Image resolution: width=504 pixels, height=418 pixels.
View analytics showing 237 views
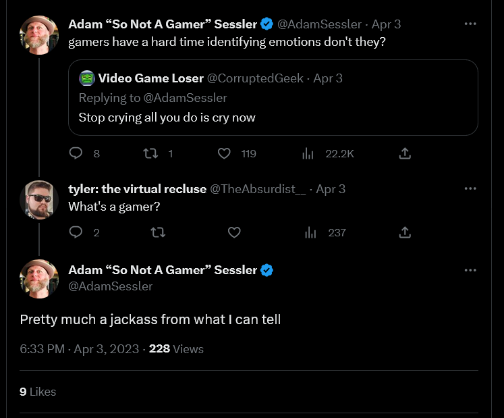click(x=310, y=232)
